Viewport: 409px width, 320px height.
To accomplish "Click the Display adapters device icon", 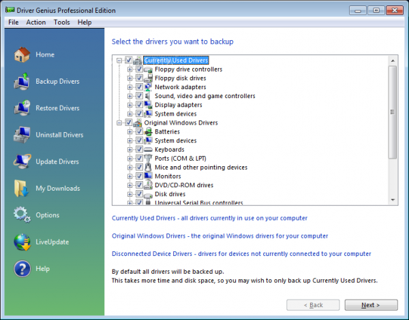I will point(148,105).
